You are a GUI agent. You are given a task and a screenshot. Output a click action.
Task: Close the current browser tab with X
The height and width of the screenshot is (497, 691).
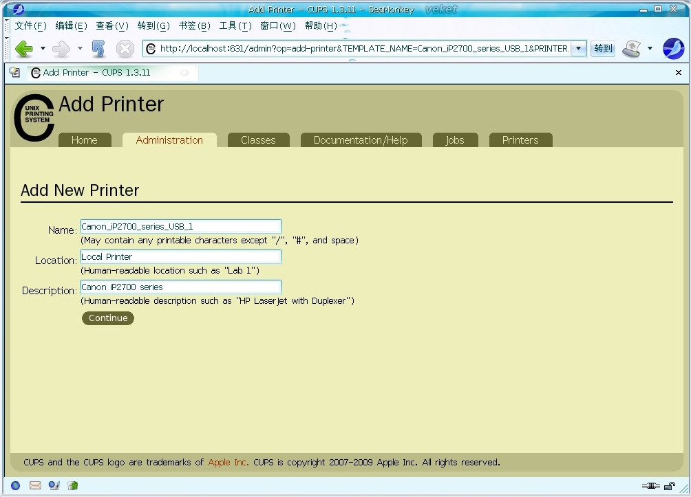click(679, 73)
